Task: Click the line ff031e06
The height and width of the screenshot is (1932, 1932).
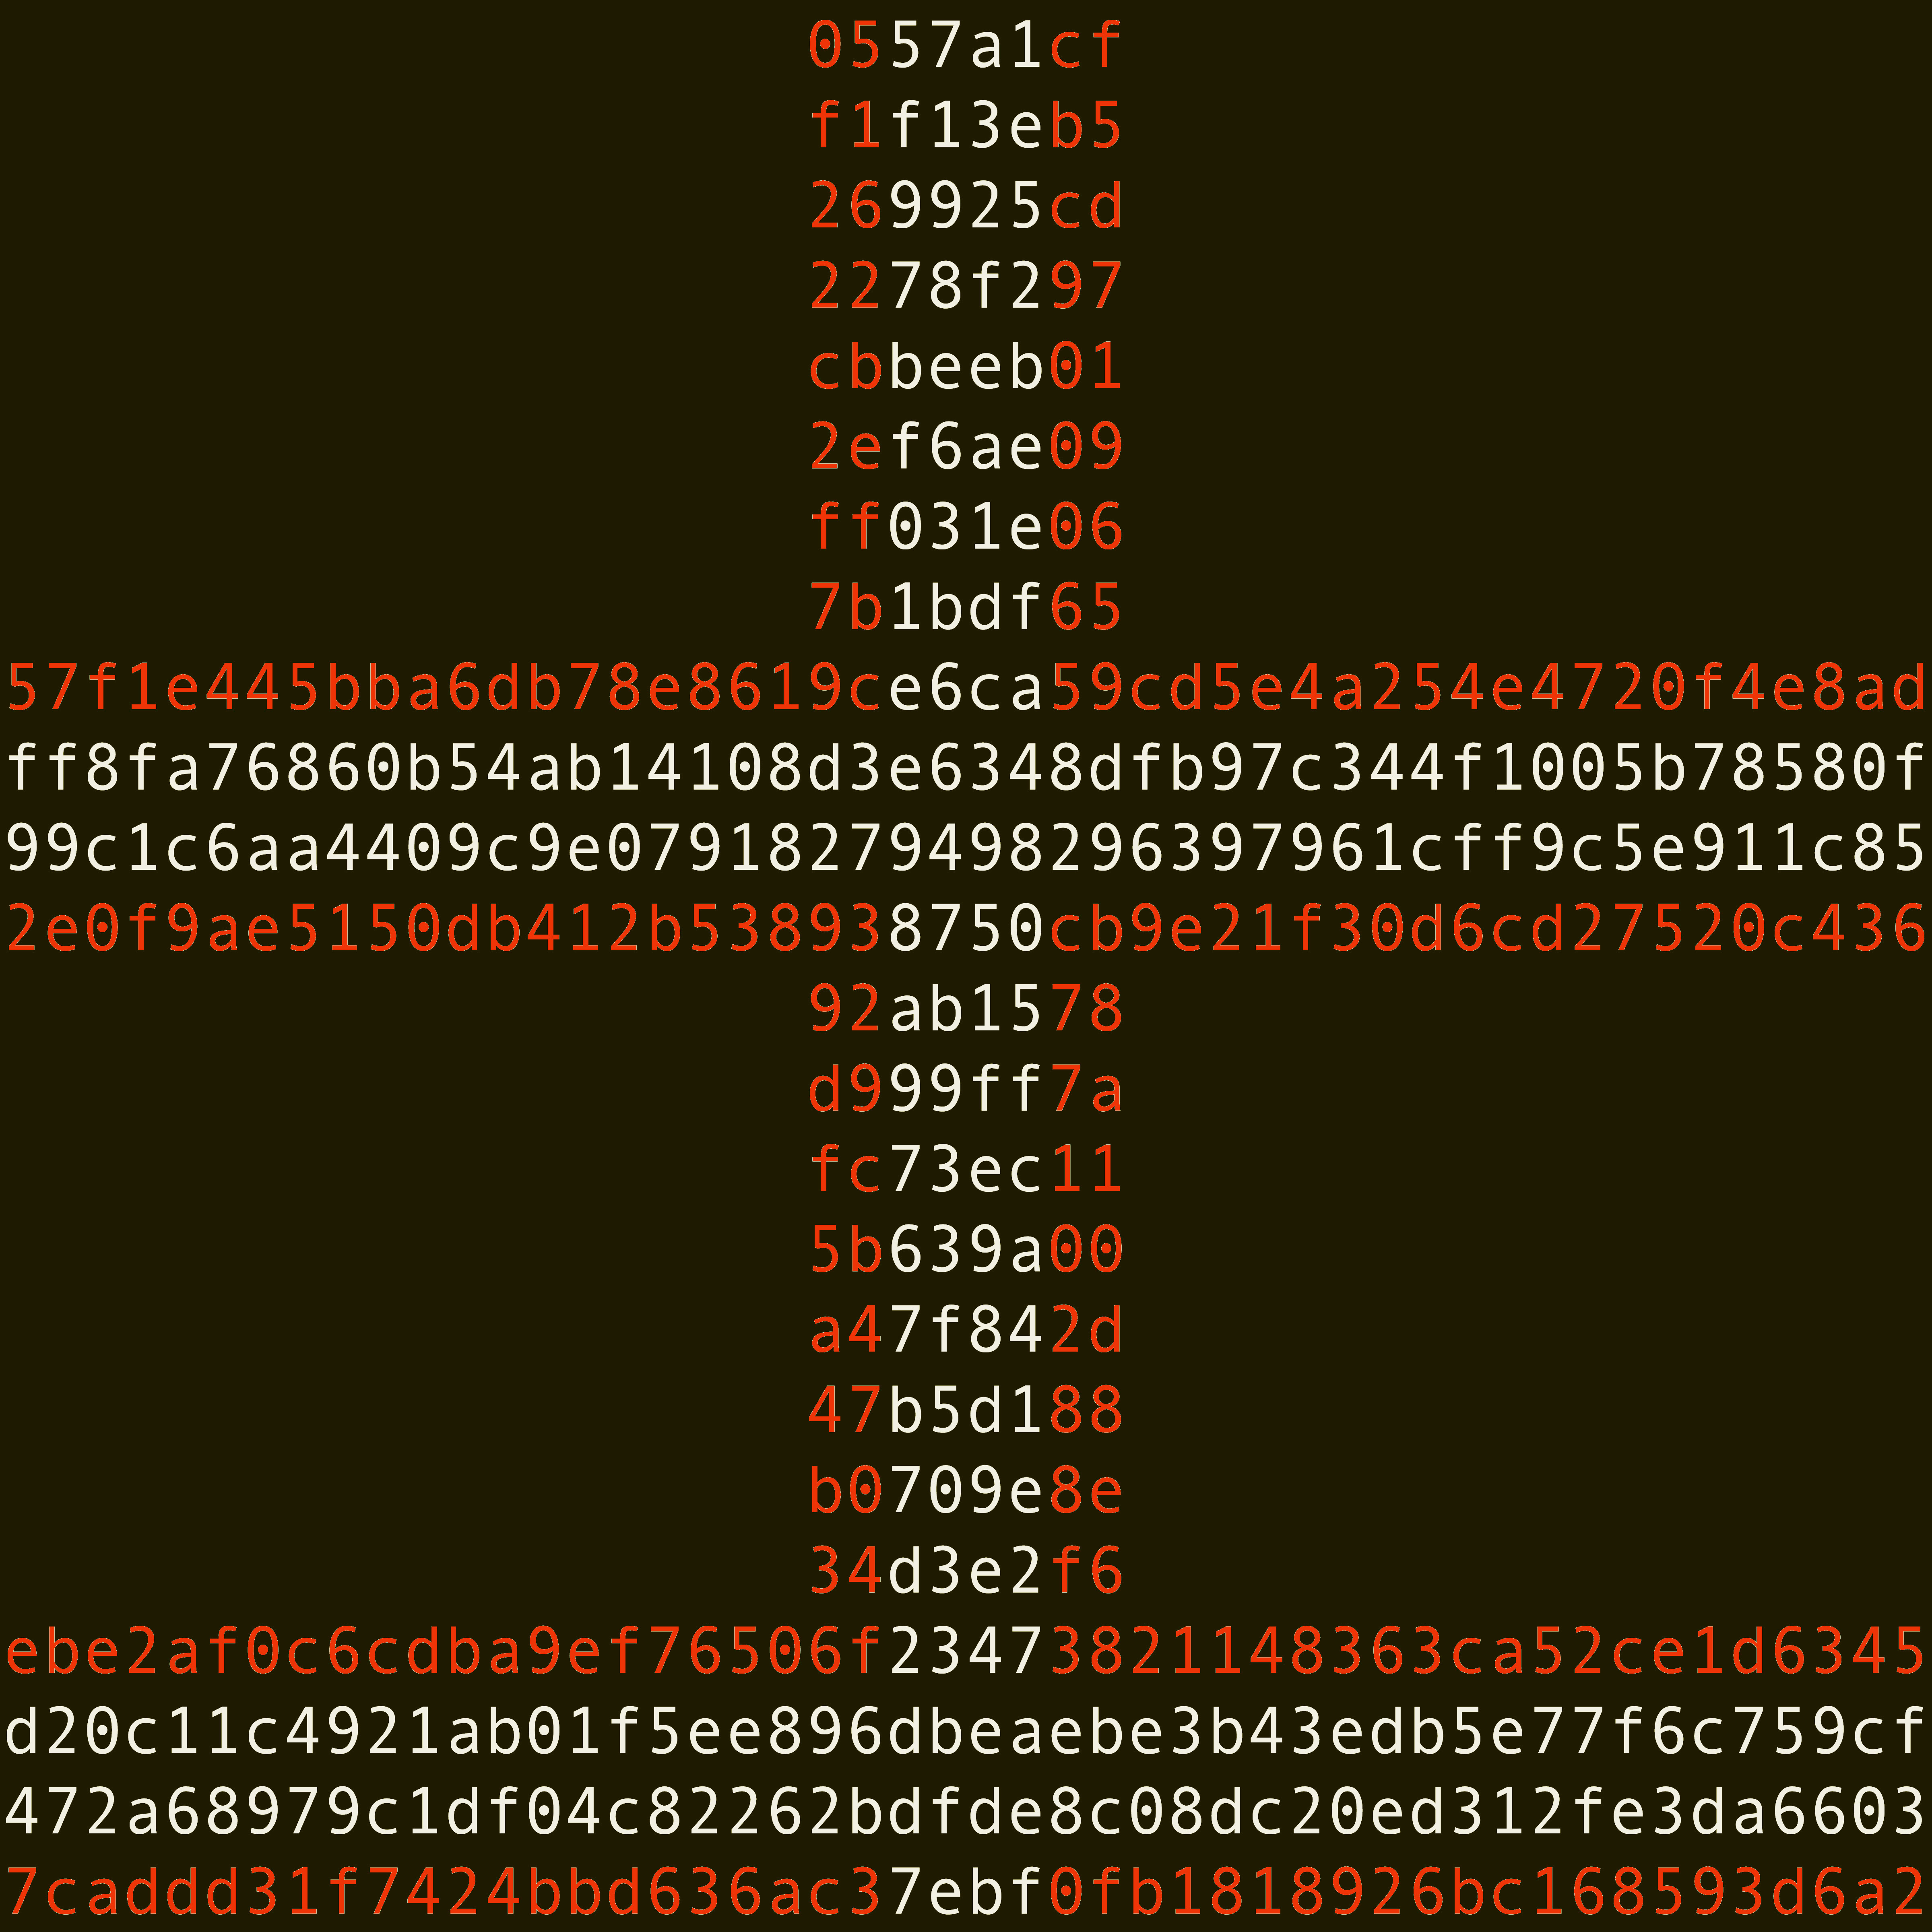Action: pos(966,527)
